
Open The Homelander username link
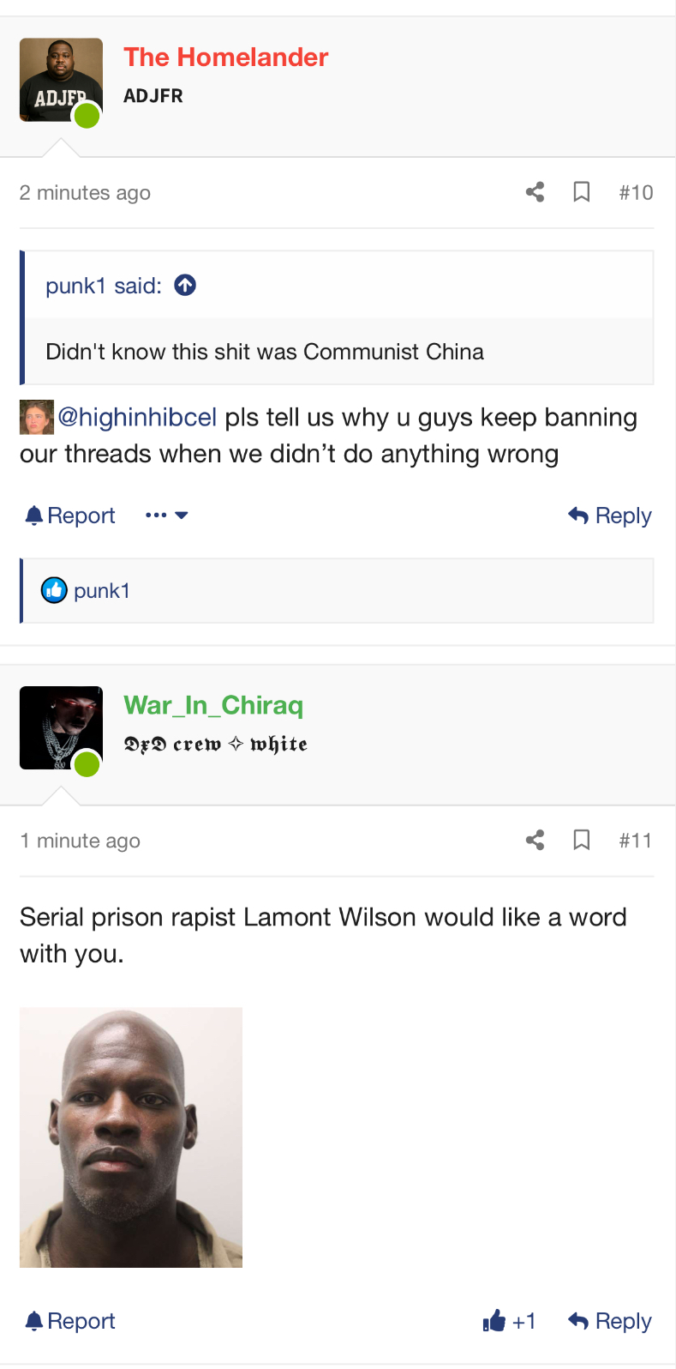[x=226, y=57]
